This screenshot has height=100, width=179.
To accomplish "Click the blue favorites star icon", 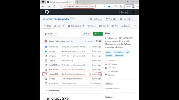I will (109, 6).
